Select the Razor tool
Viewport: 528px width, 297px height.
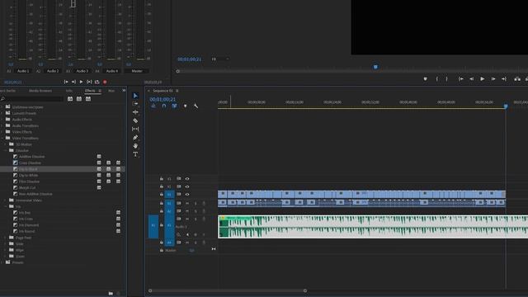click(135, 120)
